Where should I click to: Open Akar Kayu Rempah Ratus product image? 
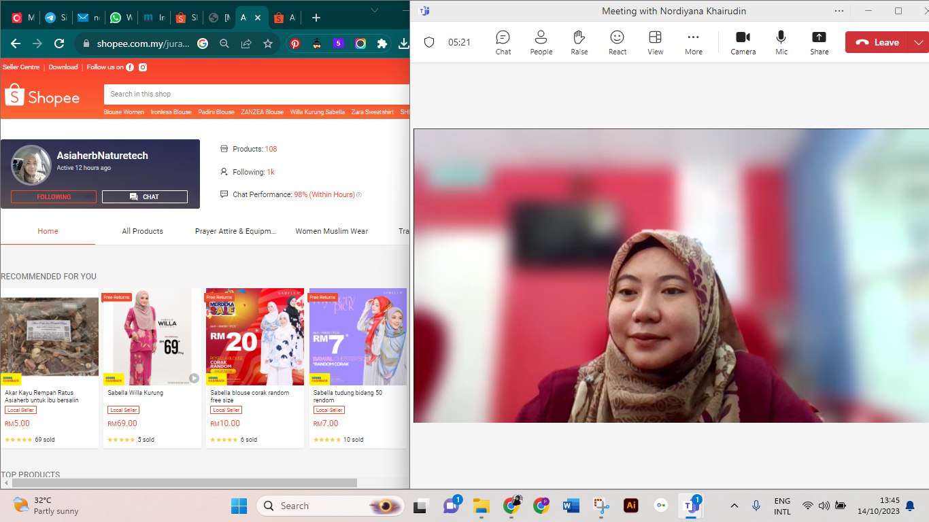pos(50,336)
